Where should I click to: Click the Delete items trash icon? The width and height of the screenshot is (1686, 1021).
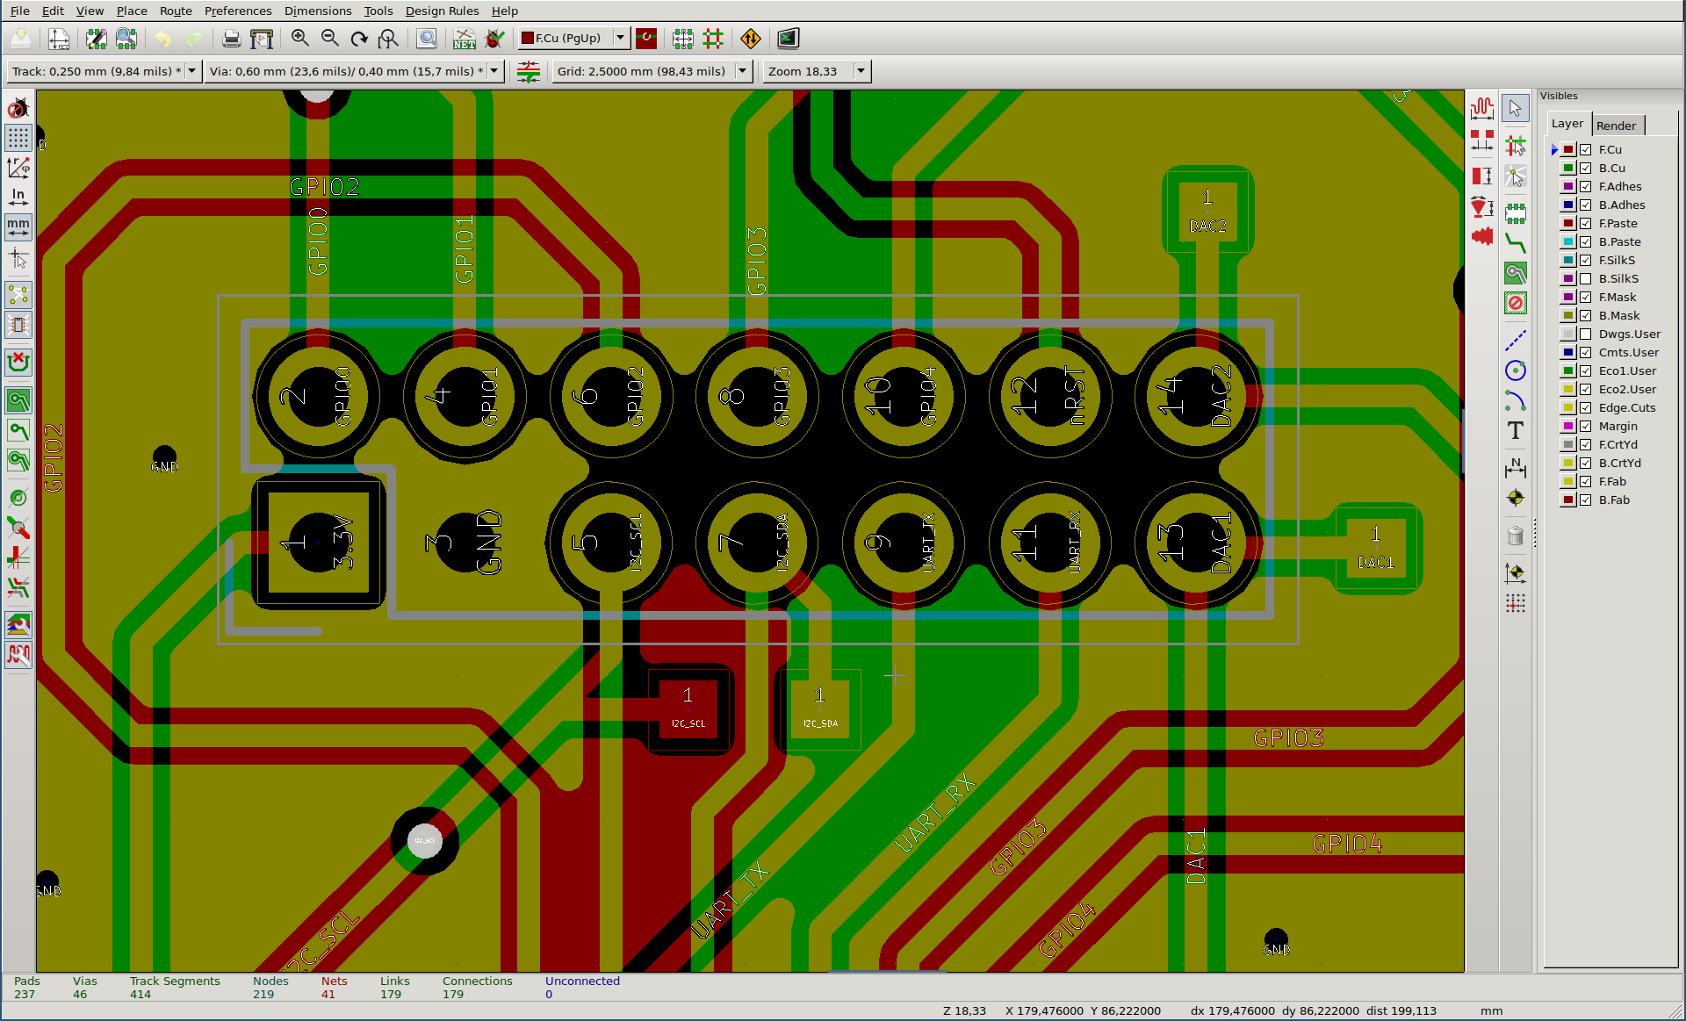(1516, 536)
